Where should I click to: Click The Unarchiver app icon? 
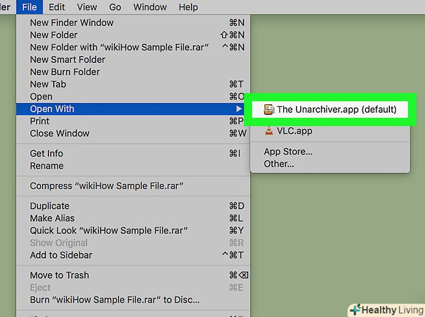pyautogui.click(x=269, y=109)
